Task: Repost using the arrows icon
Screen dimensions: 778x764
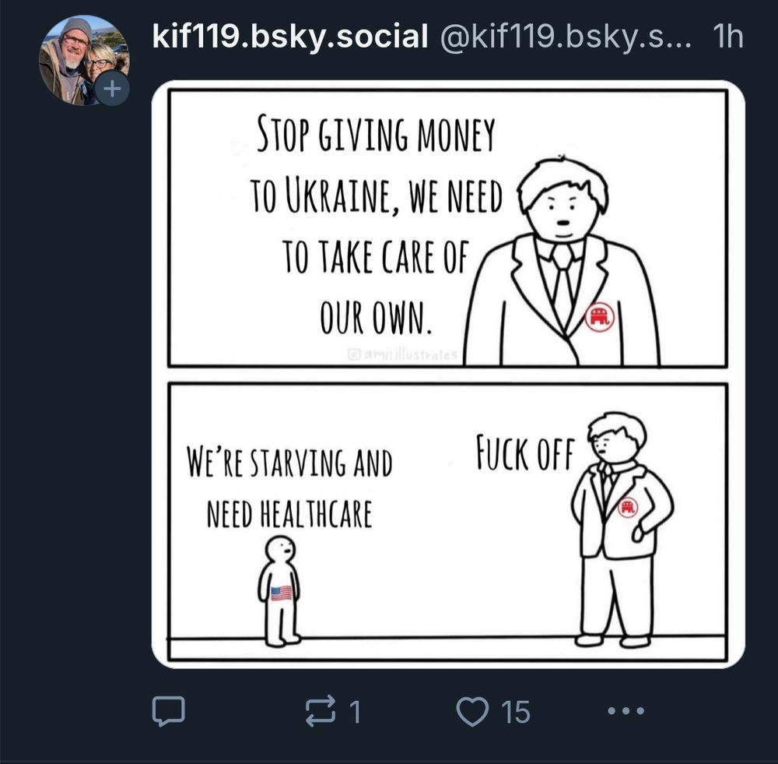Action: (321, 712)
